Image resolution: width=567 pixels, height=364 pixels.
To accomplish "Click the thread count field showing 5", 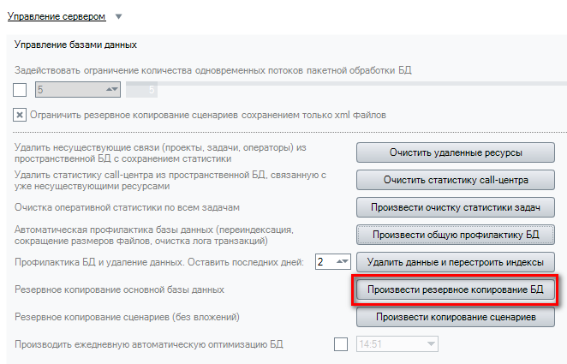I will point(64,89).
